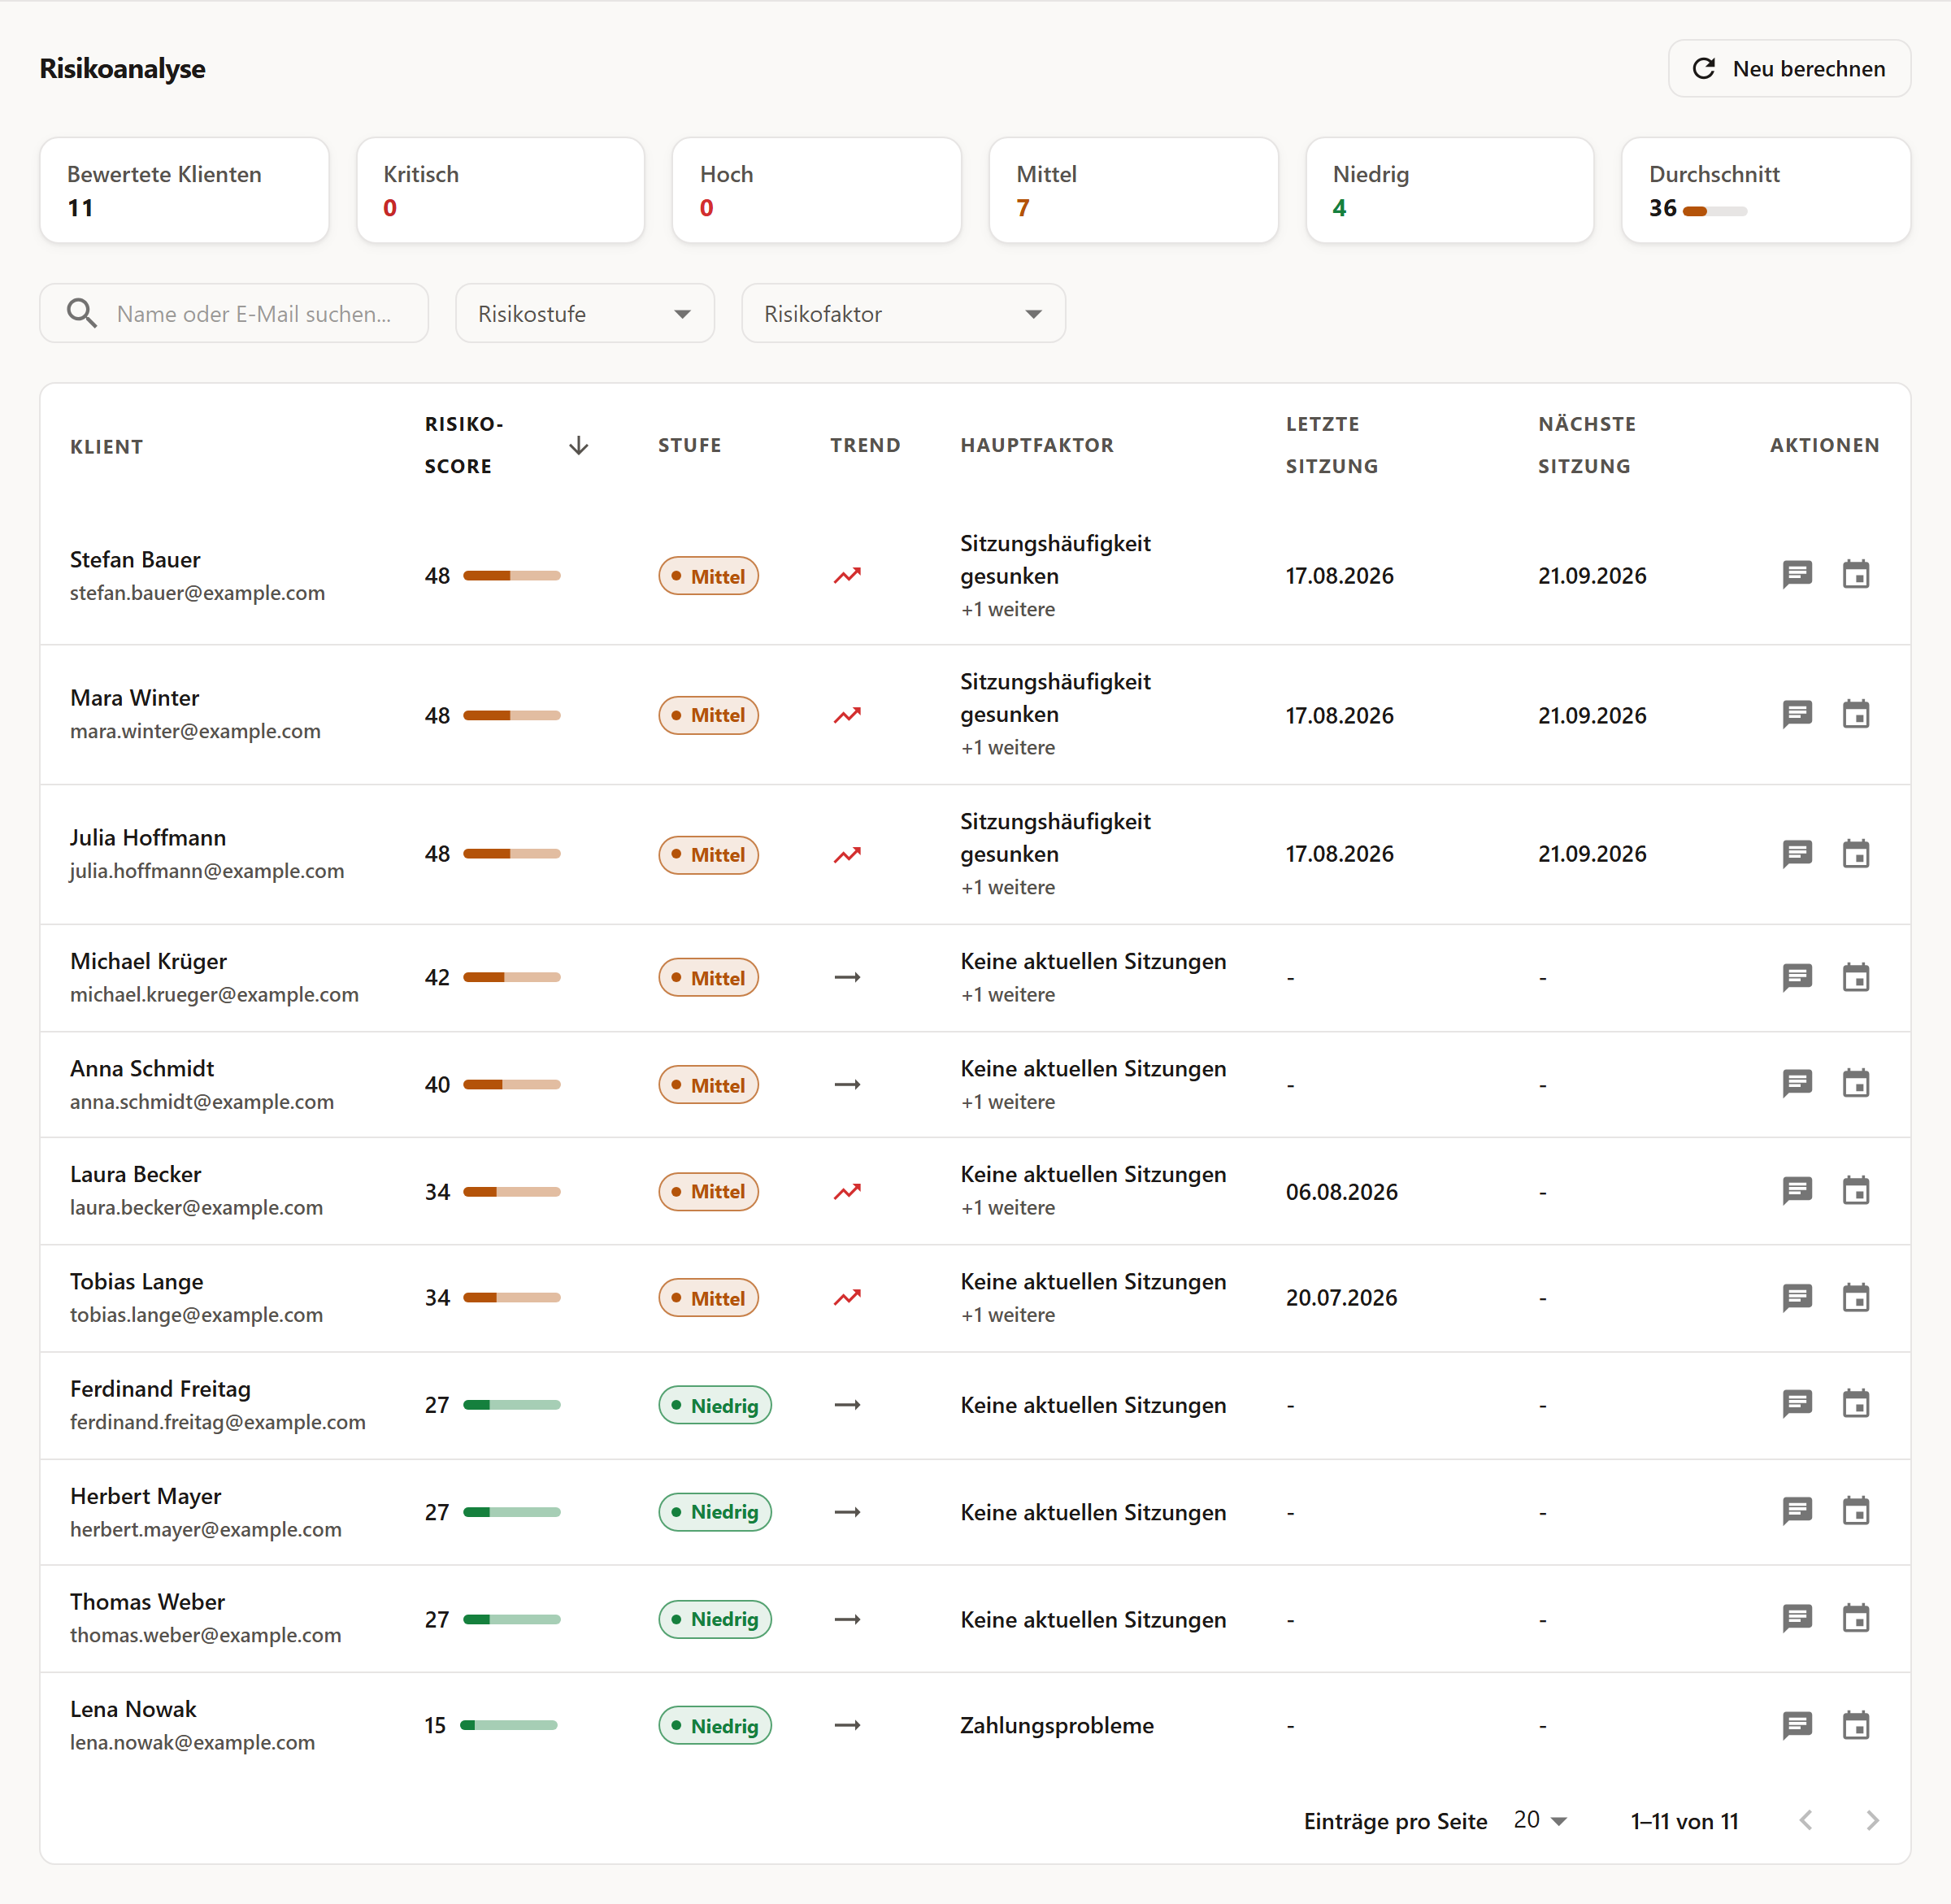Select the Kritisch summary card
Viewport: 1951px width, 1904px height.
[x=500, y=190]
